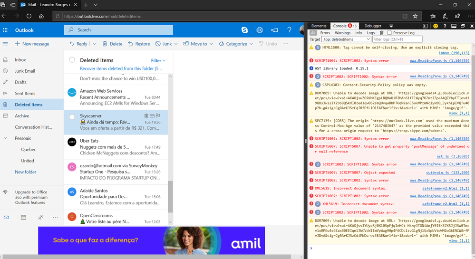This screenshot has height=259, width=475.
Task: Open browser reading view icon
Action: (405, 16)
